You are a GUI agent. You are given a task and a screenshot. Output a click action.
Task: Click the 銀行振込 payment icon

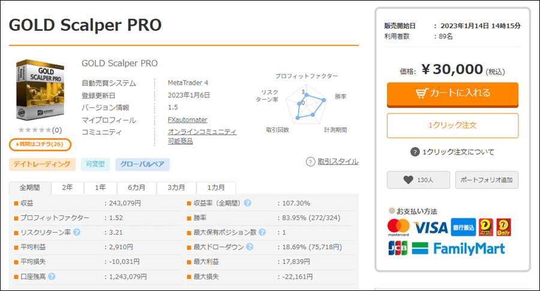463,227
